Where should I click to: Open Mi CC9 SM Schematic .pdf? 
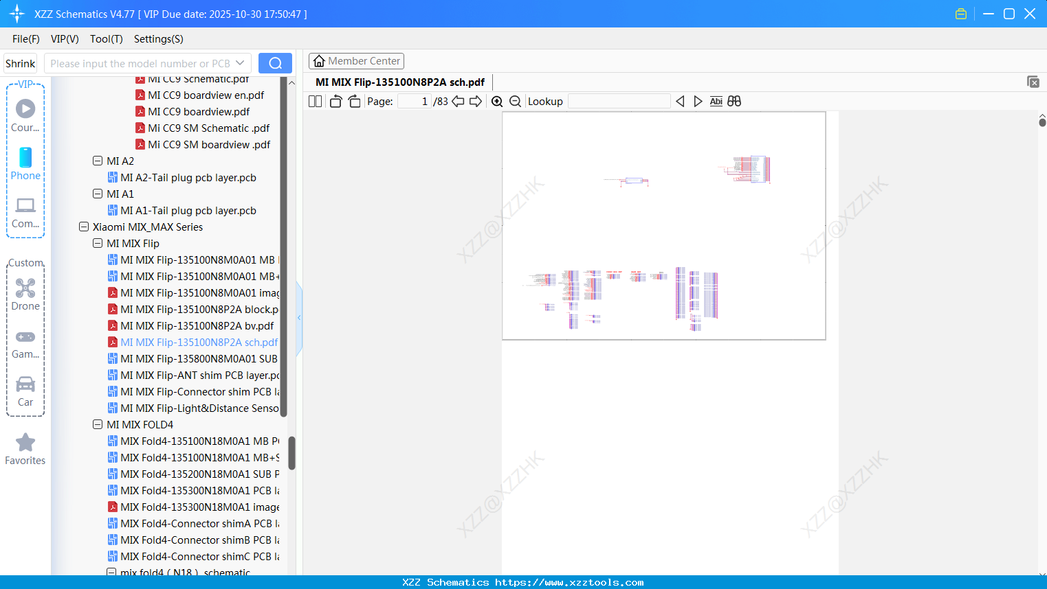[209, 128]
